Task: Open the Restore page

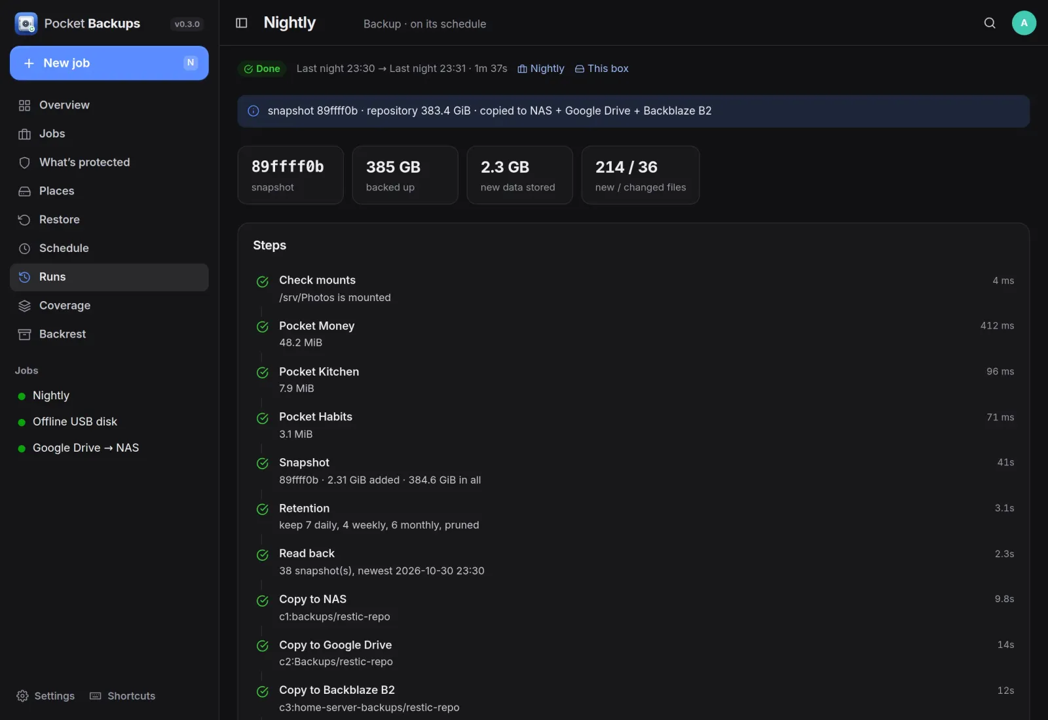Action: pos(109,220)
